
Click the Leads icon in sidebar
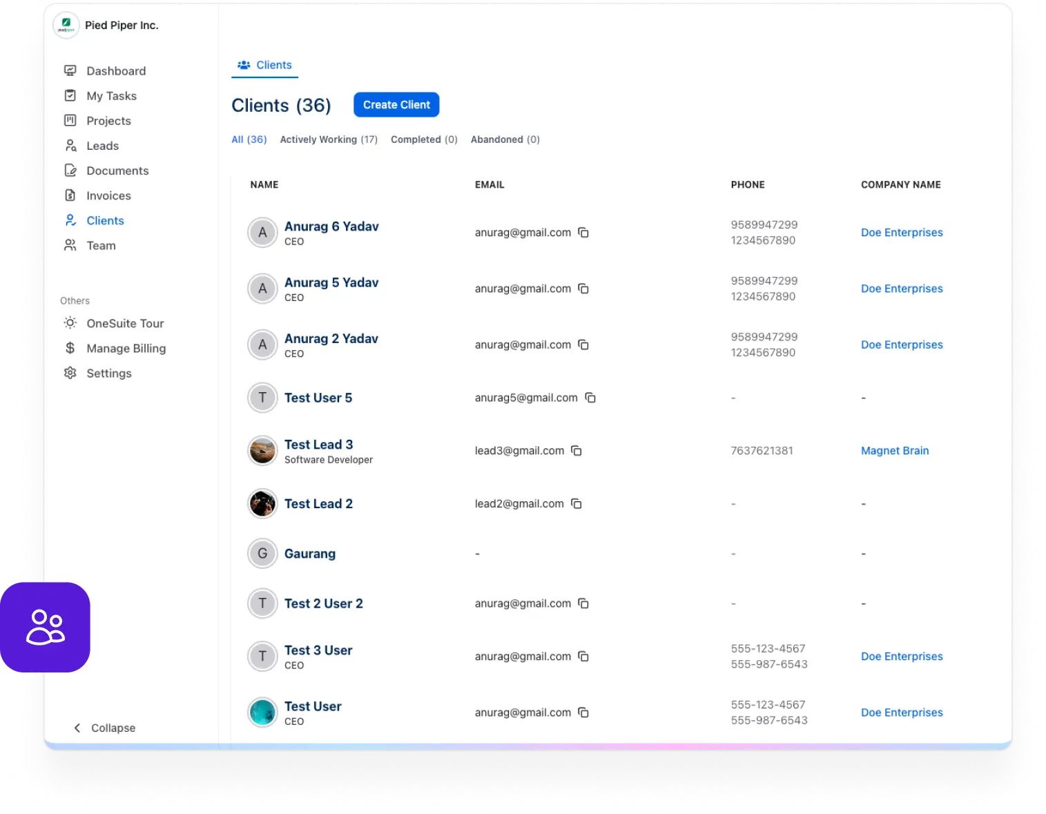(70, 145)
